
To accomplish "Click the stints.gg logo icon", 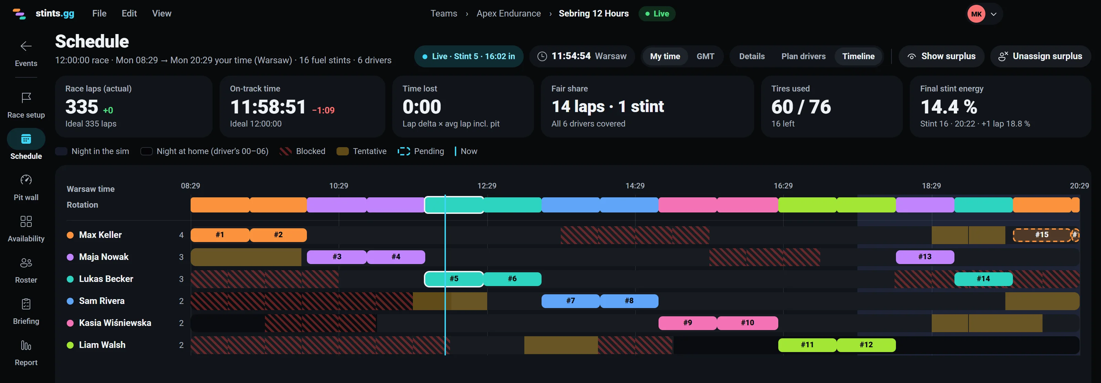I will (x=19, y=14).
